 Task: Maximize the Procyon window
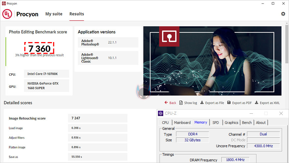[273, 3]
